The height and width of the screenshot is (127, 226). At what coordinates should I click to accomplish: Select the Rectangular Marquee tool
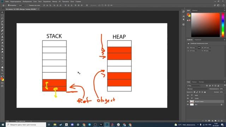coord(2,15)
